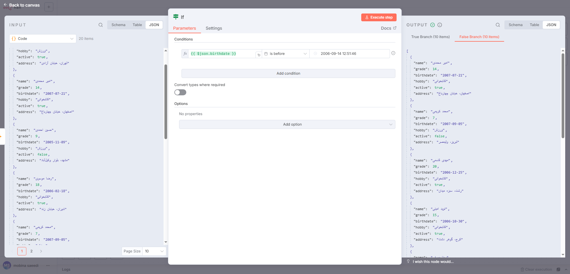This screenshot has height=274, width=570.
Task: Click the condition options icon right of date value
Action: click(x=393, y=53)
